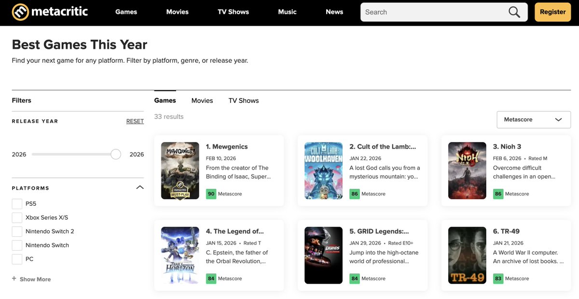Click Mewgenics date 'FEB 10, 2026'
This screenshot has width=579, height=299.
coord(221,158)
